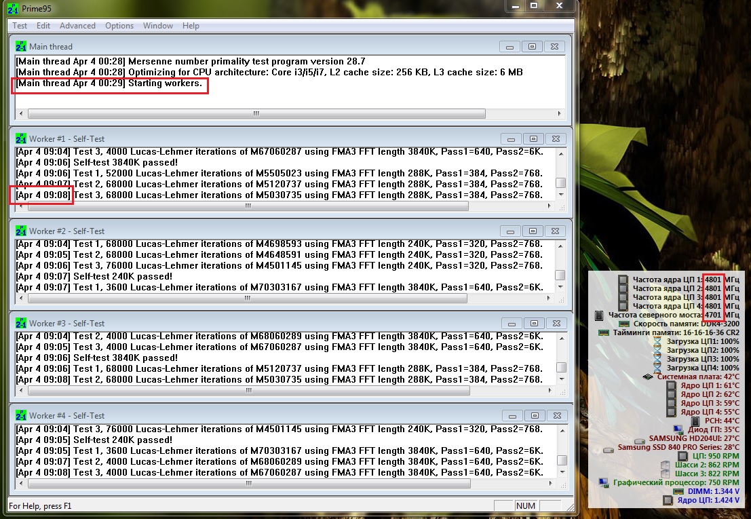The height and width of the screenshot is (519, 751).
Task: Click the 'Starting workers.' log line
Action: (109, 85)
